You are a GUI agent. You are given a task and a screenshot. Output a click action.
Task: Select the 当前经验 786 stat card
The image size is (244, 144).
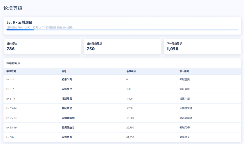tap(42, 46)
